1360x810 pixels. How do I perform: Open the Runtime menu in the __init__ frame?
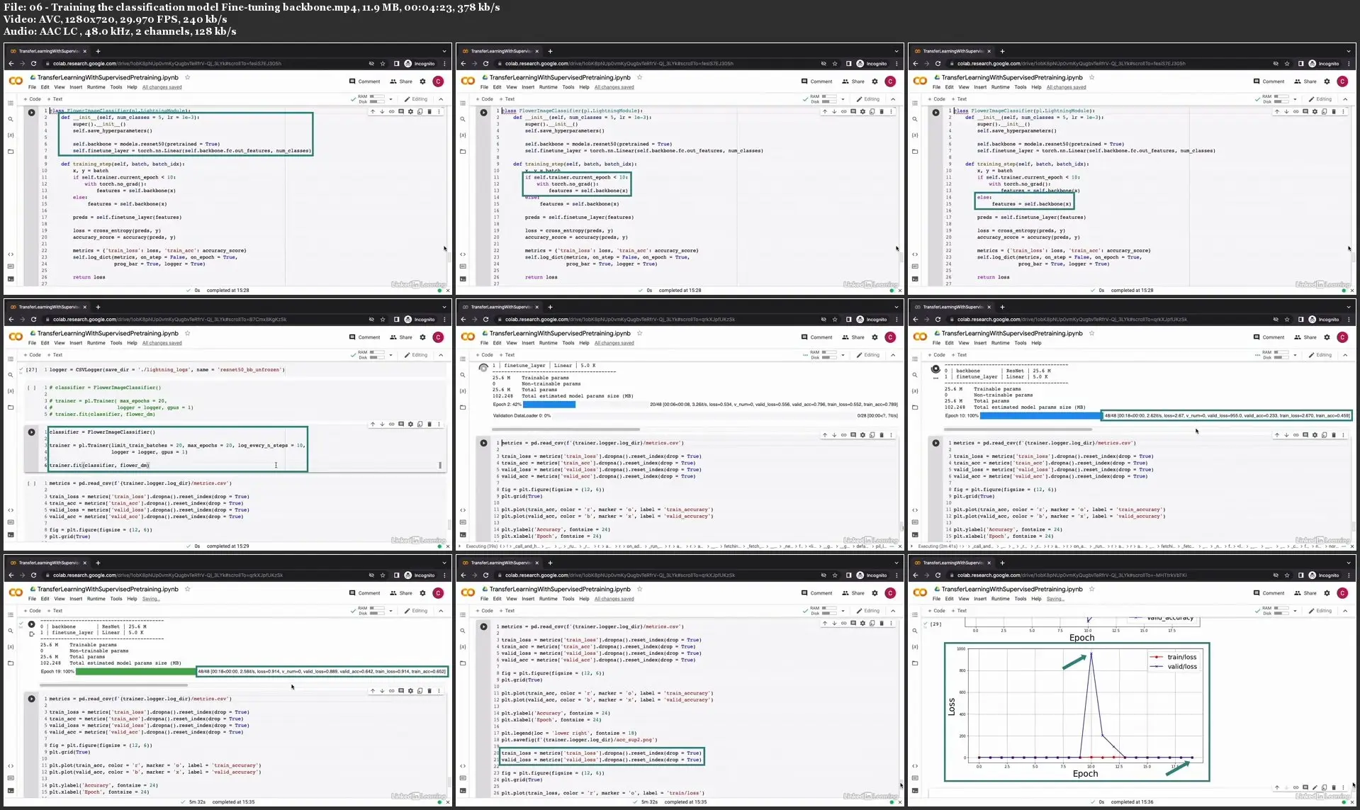coord(96,87)
